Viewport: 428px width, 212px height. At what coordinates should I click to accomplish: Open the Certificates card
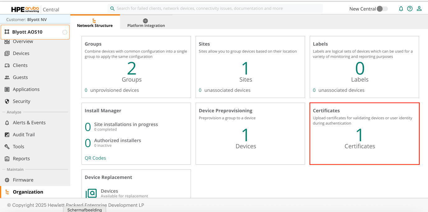pos(364,134)
